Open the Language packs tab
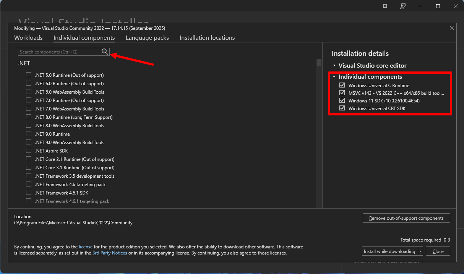Screen dimensions: 464x274 [147, 38]
